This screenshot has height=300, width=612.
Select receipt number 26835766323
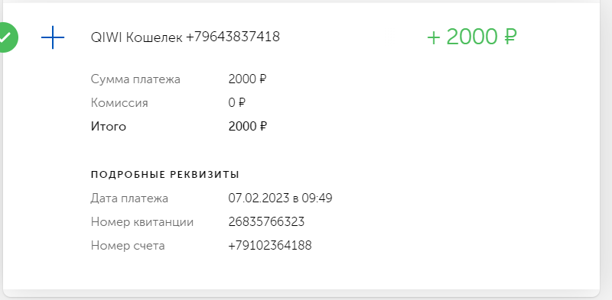pos(266,222)
